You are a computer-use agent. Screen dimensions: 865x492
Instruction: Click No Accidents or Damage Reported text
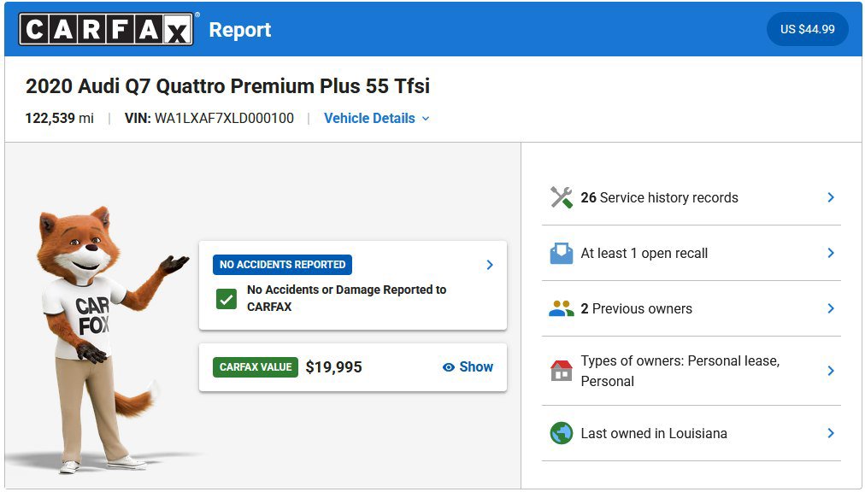click(x=346, y=298)
